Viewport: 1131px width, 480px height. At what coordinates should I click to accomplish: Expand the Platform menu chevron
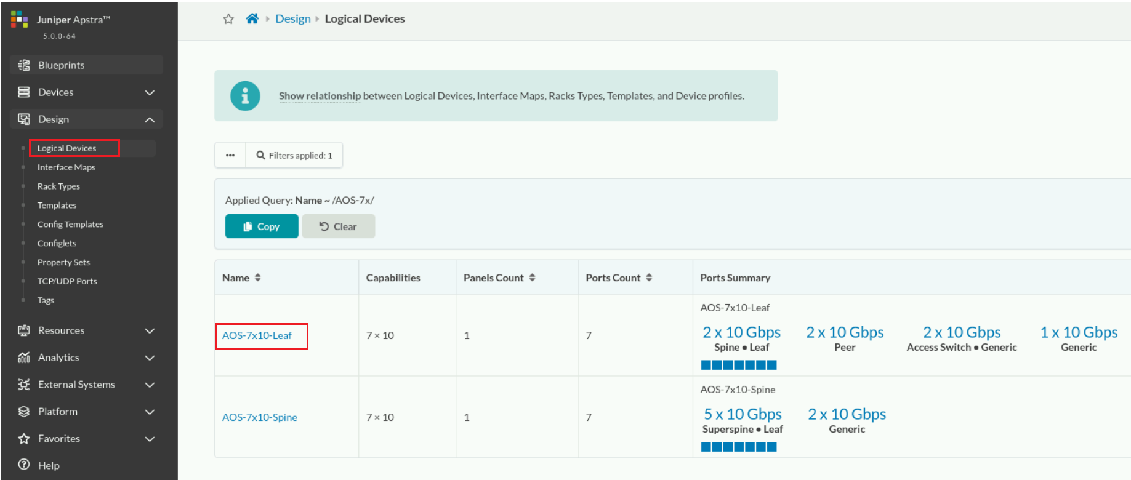click(x=150, y=412)
